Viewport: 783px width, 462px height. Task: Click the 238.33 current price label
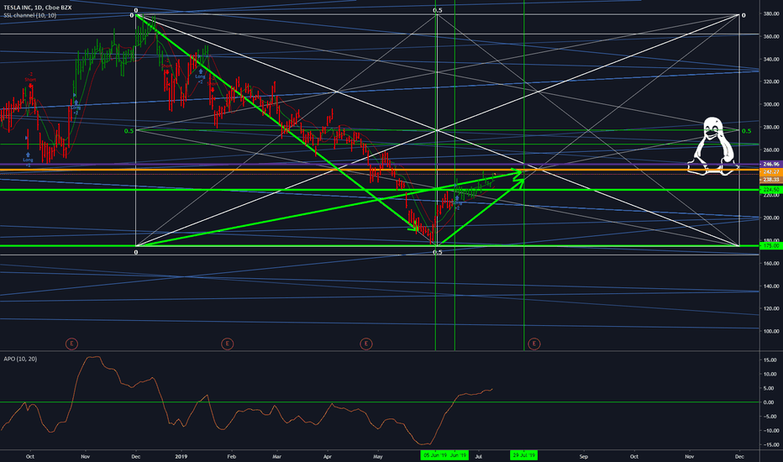coord(771,179)
